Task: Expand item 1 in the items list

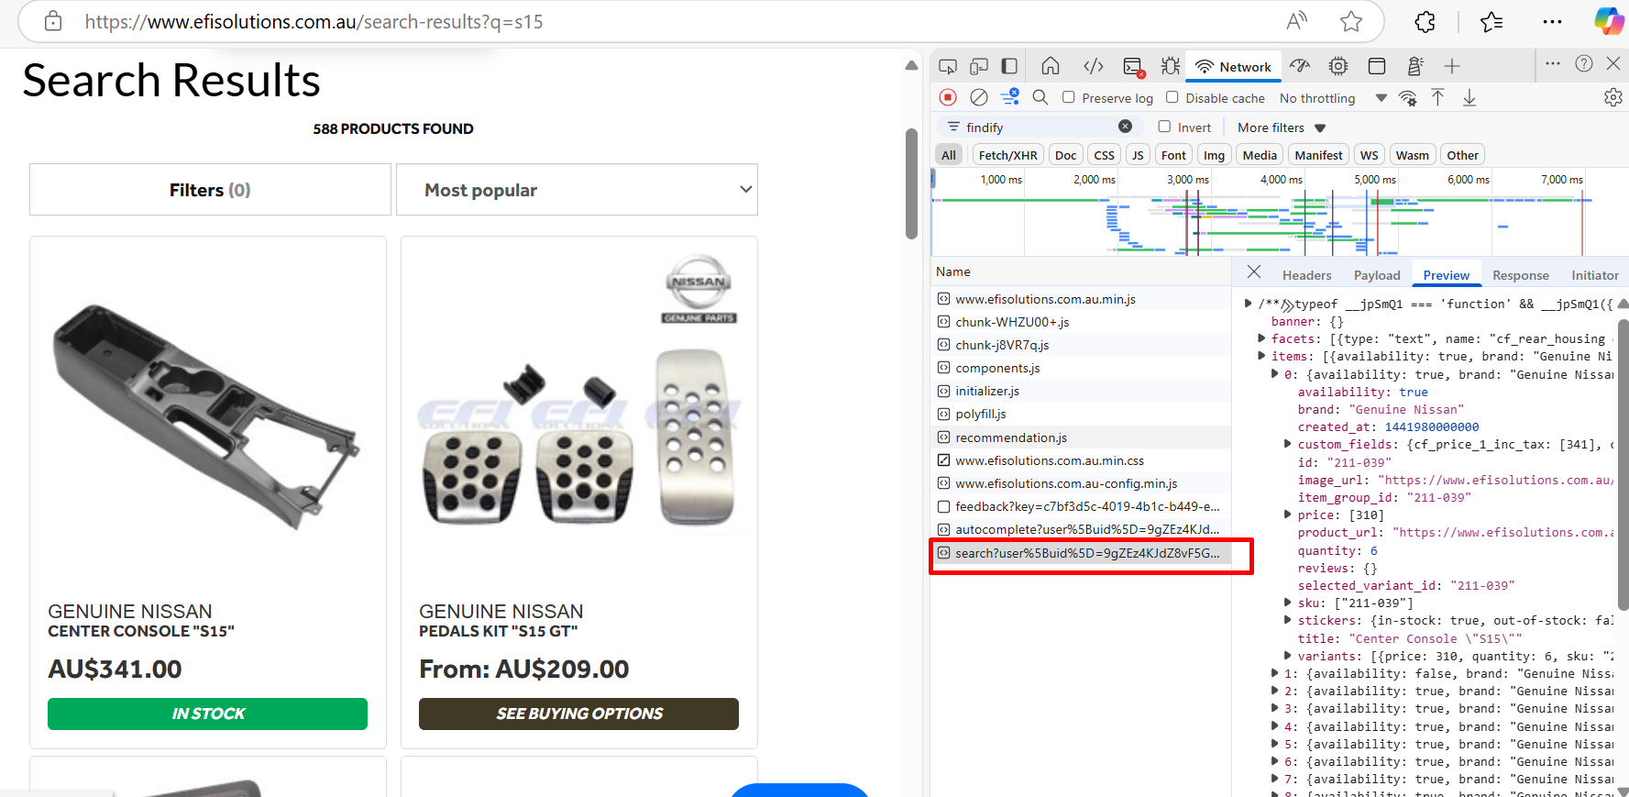Action: [1275, 673]
